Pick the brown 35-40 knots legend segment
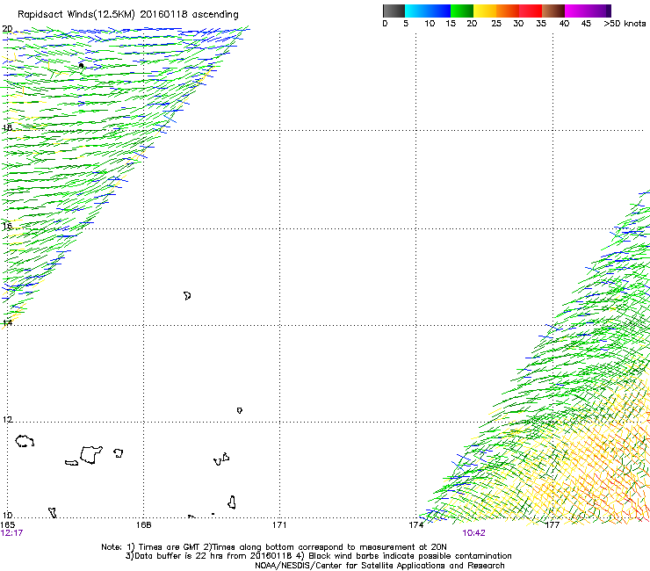Viewport: 650px width, 571px height. (553, 11)
